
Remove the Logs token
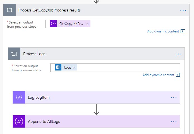(x=74, y=68)
